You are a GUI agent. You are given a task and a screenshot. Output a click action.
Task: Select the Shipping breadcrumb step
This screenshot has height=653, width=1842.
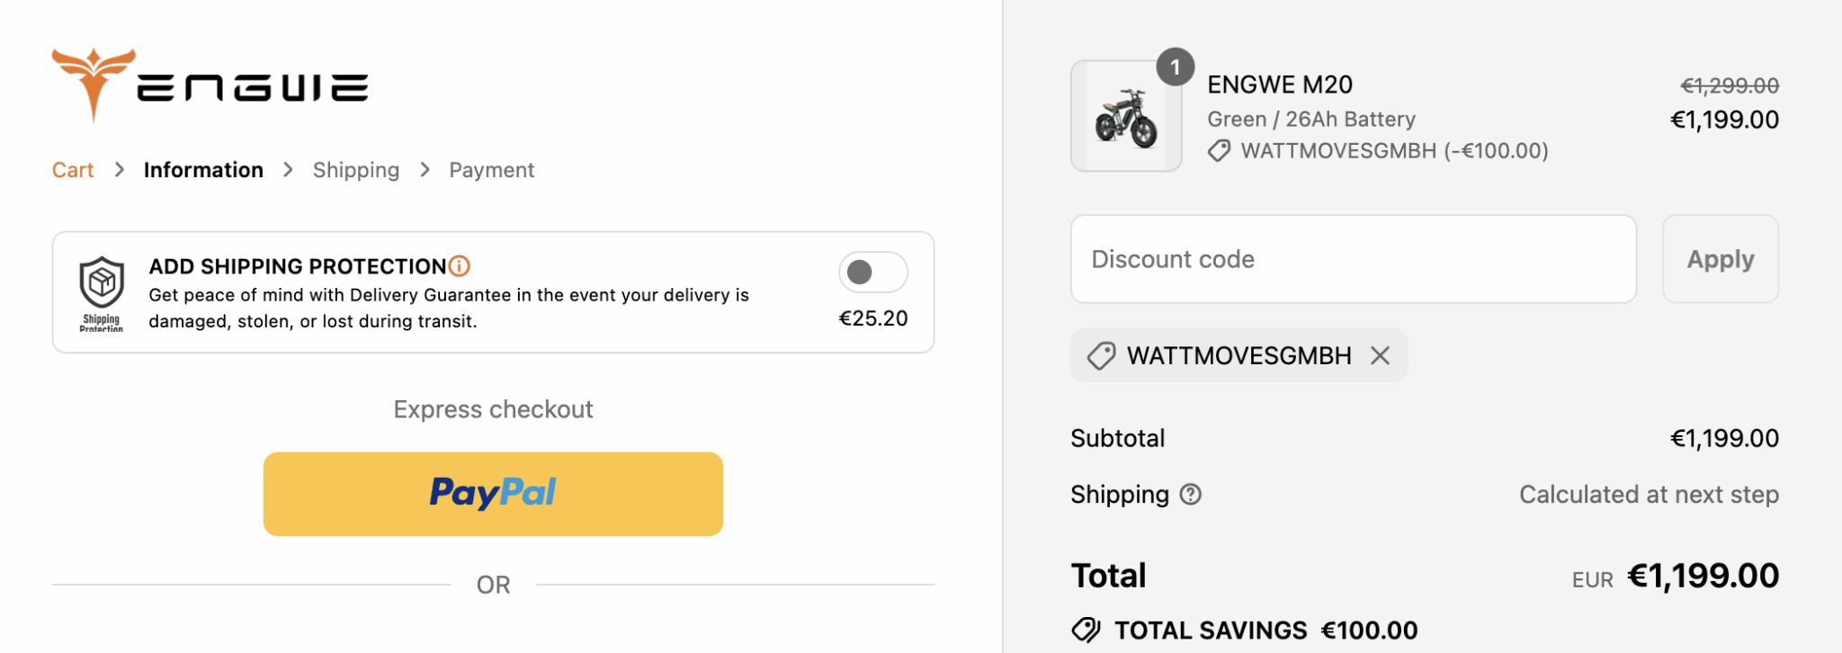pyautogui.click(x=356, y=170)
